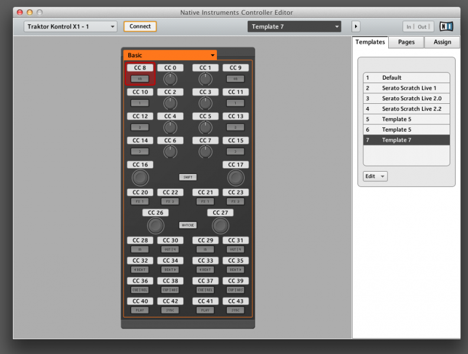Click the CC 16 encoder knob
The width and height of the screenshot is (468, 354).
pyautogui.click(x=141, y=178)
